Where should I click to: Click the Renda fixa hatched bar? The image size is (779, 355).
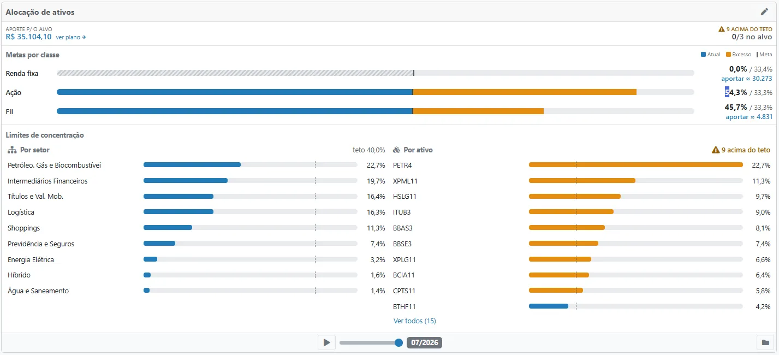point(235,73)
